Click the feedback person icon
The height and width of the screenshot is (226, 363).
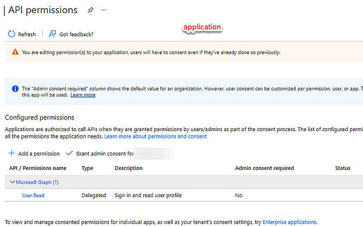[x=52, y=34]
